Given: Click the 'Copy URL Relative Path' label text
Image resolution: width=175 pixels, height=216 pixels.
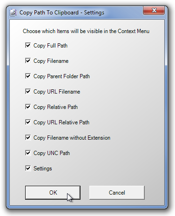Looking at the screenshot, I should (x=61, y=122).
